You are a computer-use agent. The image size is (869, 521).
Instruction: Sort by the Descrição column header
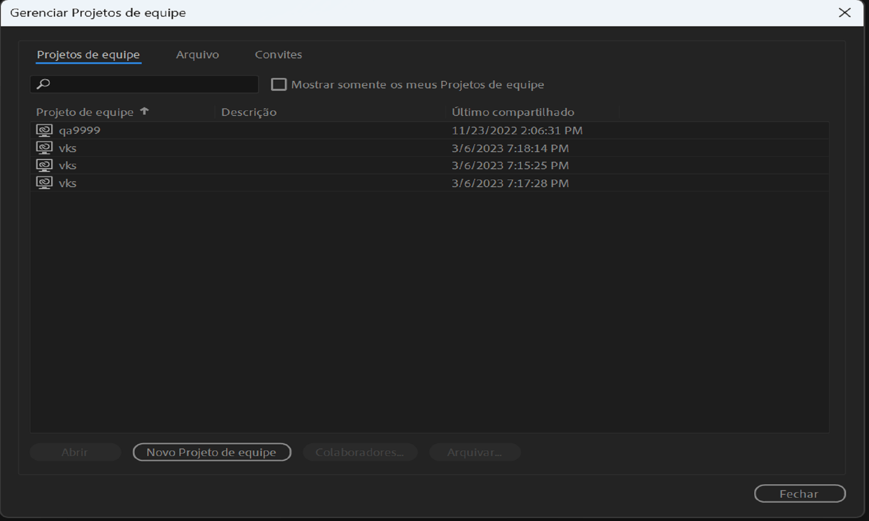(x=249, y=112)
